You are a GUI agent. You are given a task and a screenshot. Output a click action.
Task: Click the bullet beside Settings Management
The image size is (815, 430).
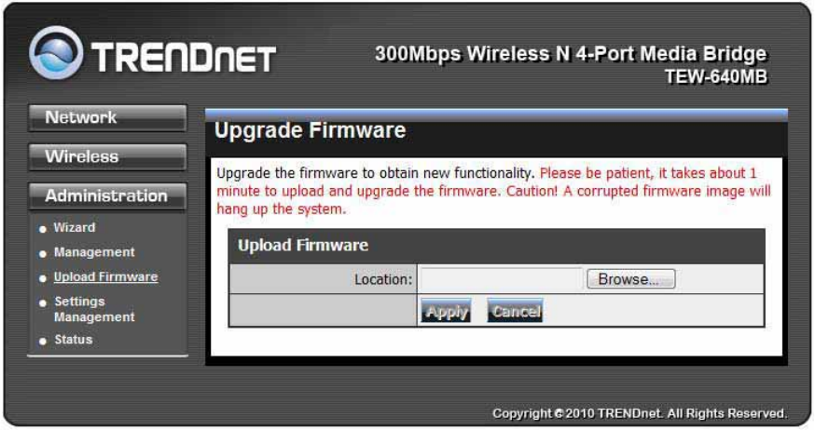pos(43,302)
